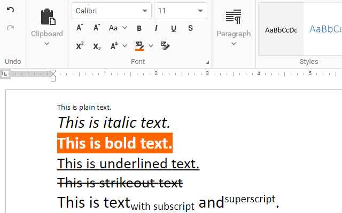
Task: Apply Subscript formatting
Action: pos(97,46)
